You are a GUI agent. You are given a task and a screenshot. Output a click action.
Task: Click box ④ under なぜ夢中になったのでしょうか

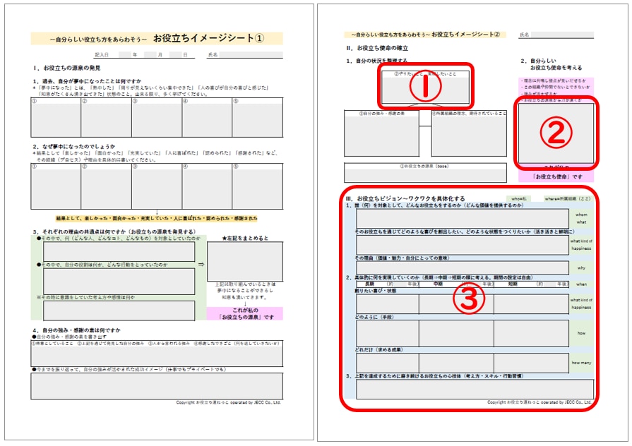(x=207, y=186)
